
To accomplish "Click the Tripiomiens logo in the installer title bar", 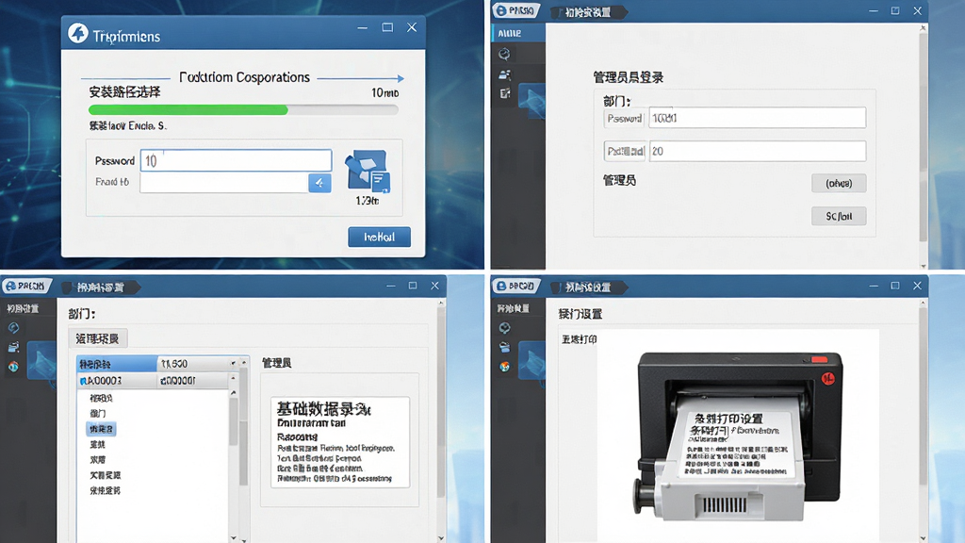I will (x=78, y=33).
